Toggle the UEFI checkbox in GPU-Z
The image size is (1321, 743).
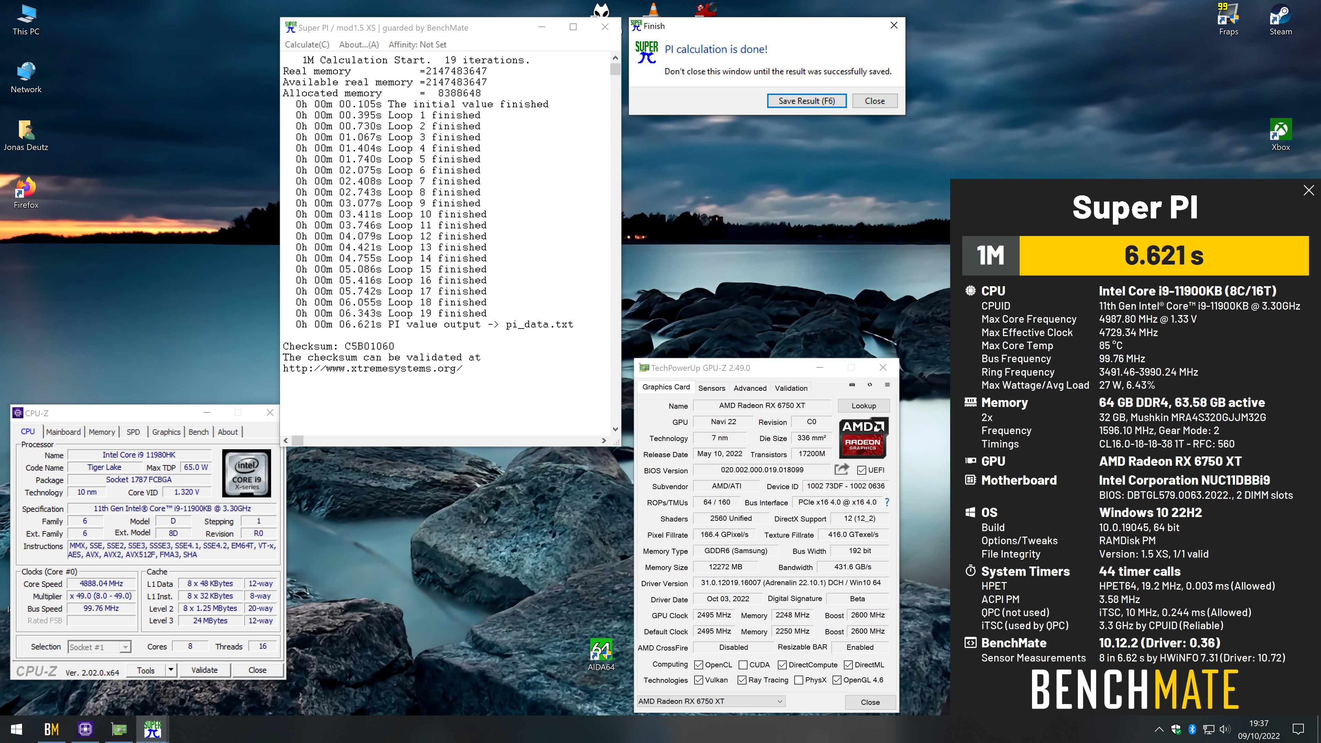861,470
